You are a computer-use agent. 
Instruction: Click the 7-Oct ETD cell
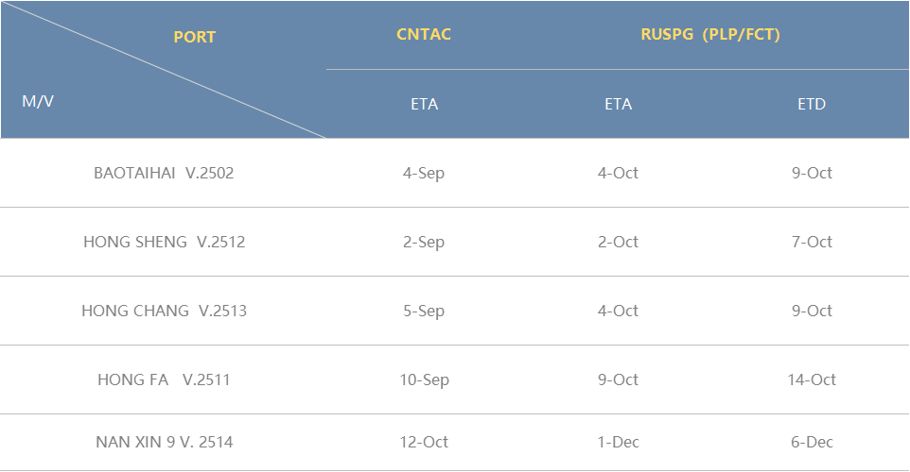pyautogui.click(x=812, y=242)
